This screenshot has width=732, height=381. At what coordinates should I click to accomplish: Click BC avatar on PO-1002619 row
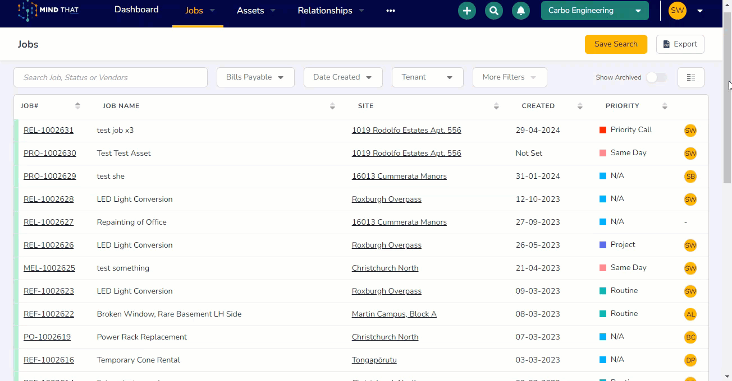[x=690, y=337]
